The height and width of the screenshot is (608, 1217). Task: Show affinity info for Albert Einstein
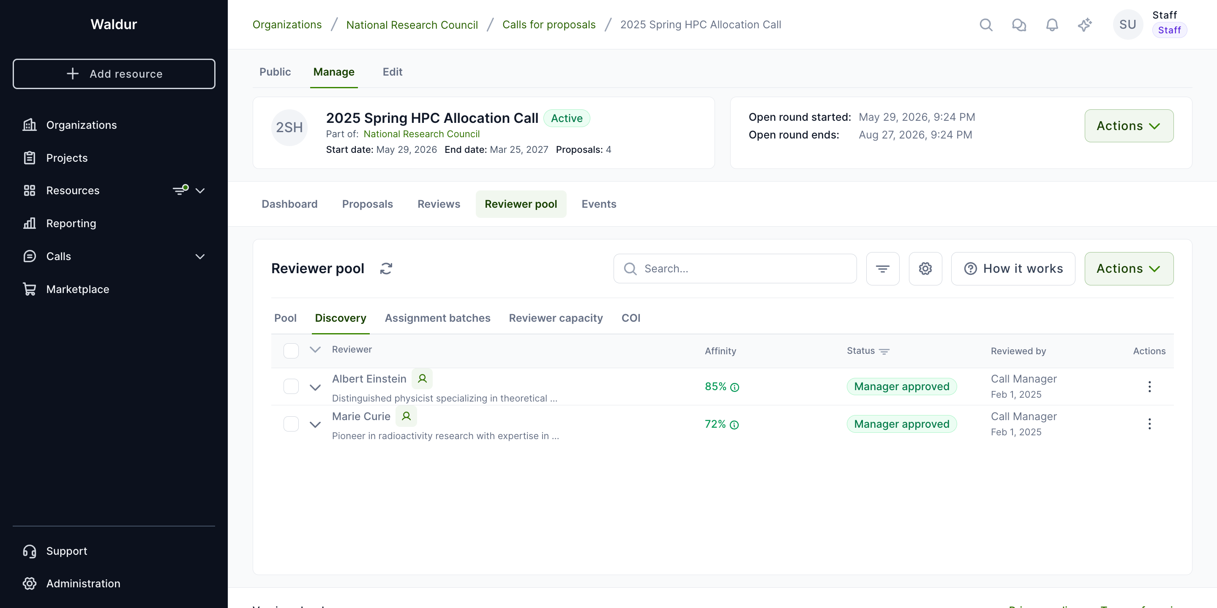(735, 387)
